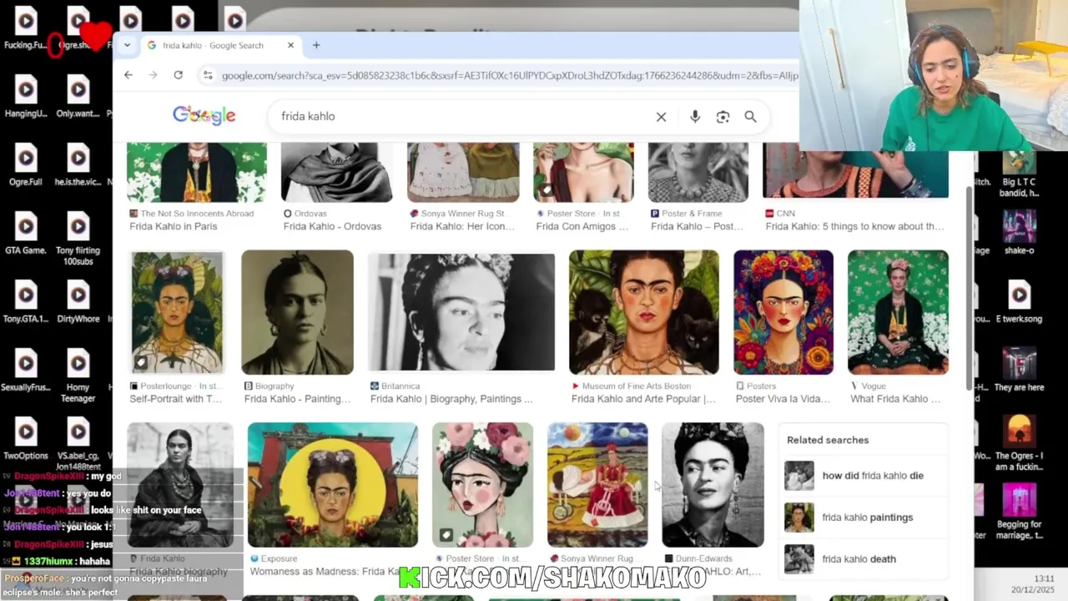Open the Sonya Winner Rug painting thumbnail
The height and width of the screenshot is (601, 1068).
(x=597, y=485)
